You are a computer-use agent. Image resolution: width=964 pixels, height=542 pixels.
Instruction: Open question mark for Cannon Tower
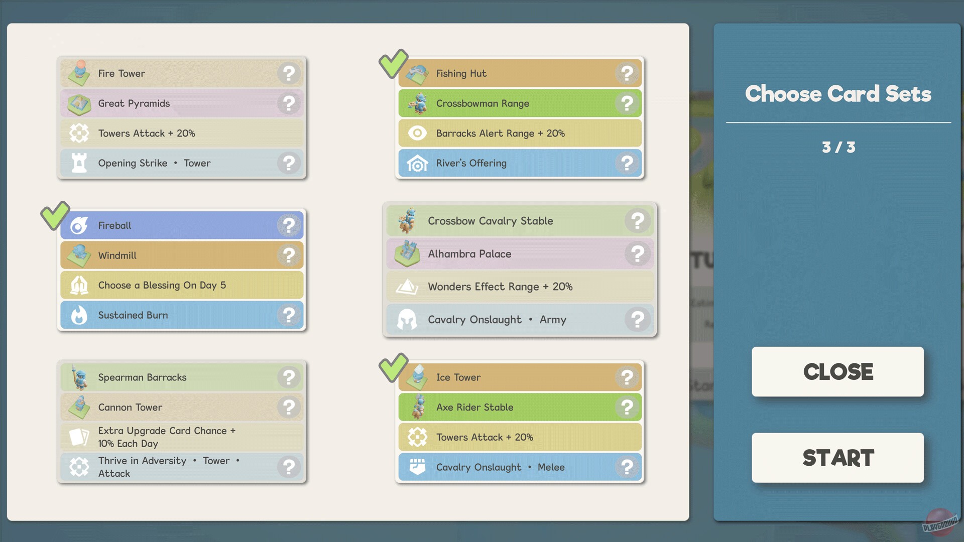pyautogui.click(x=289, y=407)
